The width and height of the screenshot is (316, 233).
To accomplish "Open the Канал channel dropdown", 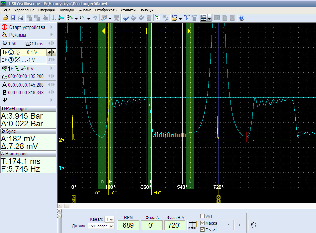I will coord(109,219).
